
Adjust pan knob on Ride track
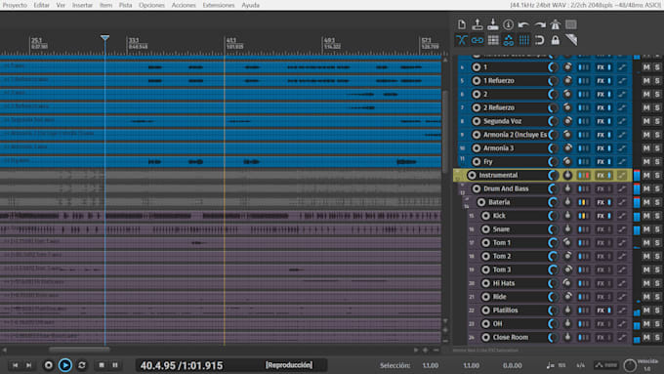[x=567, y=297]
